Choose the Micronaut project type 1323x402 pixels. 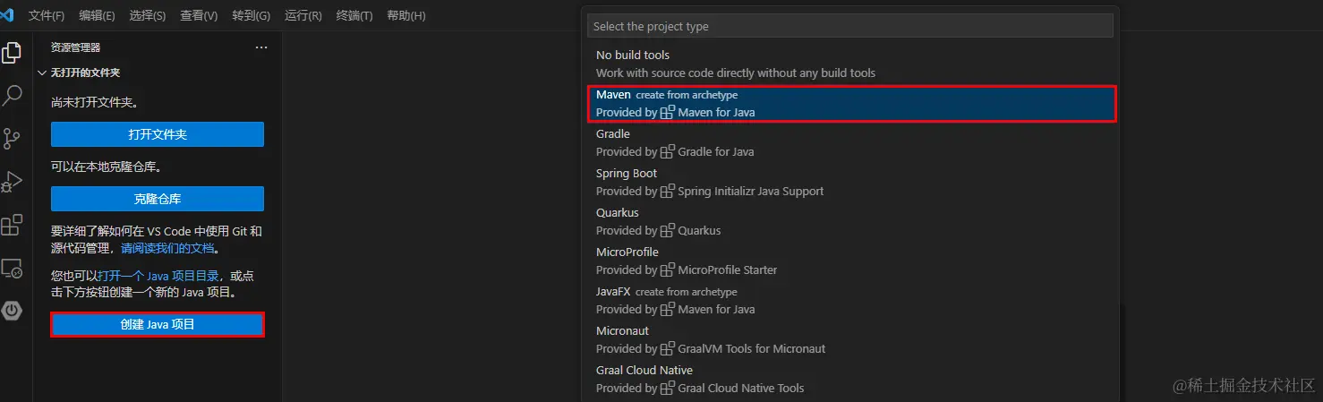click(850, 339)
